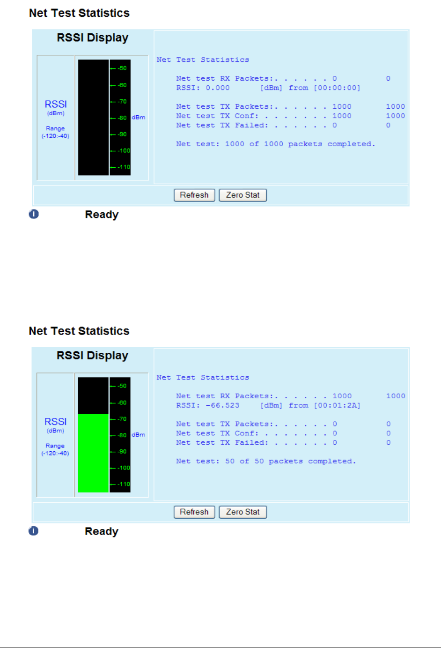The width and height of the screenshot is (441, 648).
Task: Click Refresh below the 50 packets completed panel
Action: pyautogui.click(x=194, y=512)
